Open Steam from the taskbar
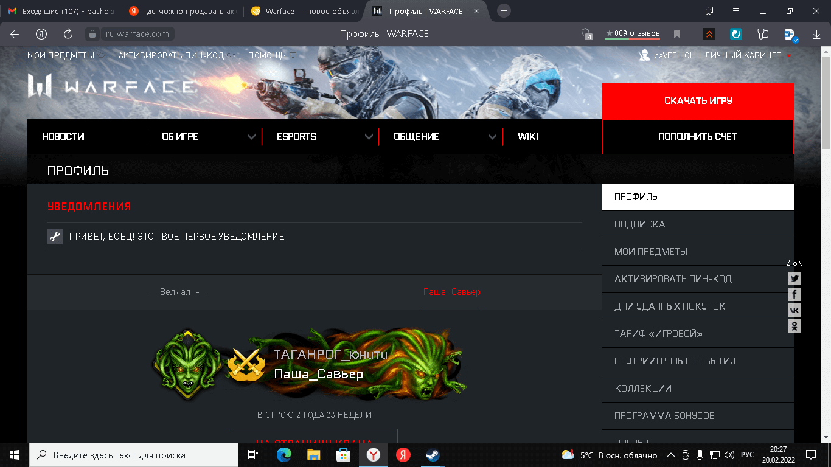This screenshot has height=467, width=831. pos(433,455)
